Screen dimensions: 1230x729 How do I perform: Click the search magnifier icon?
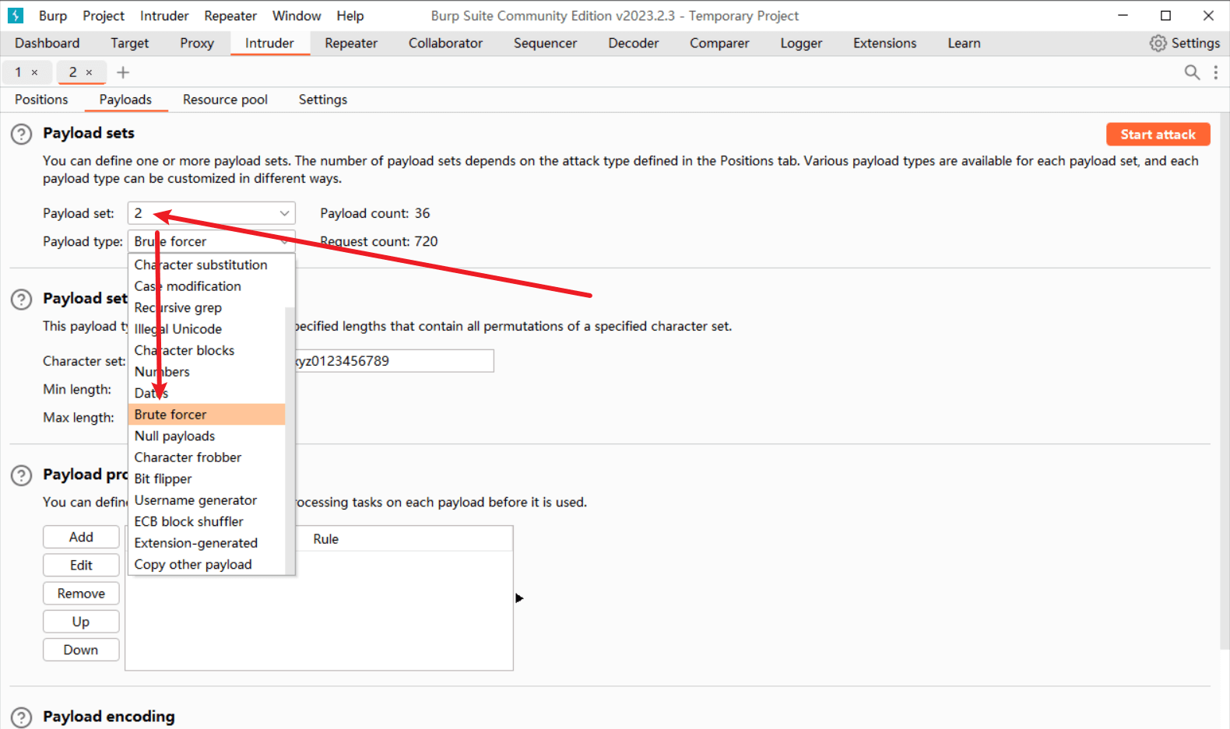[x=1191, y=72]
